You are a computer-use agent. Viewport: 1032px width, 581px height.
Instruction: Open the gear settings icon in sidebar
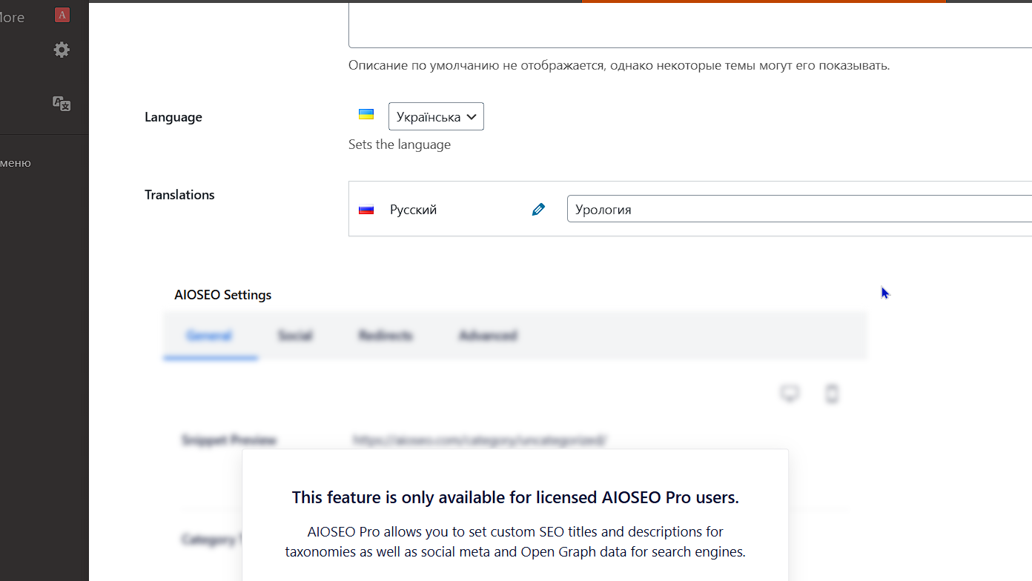(x=62, y=50)
